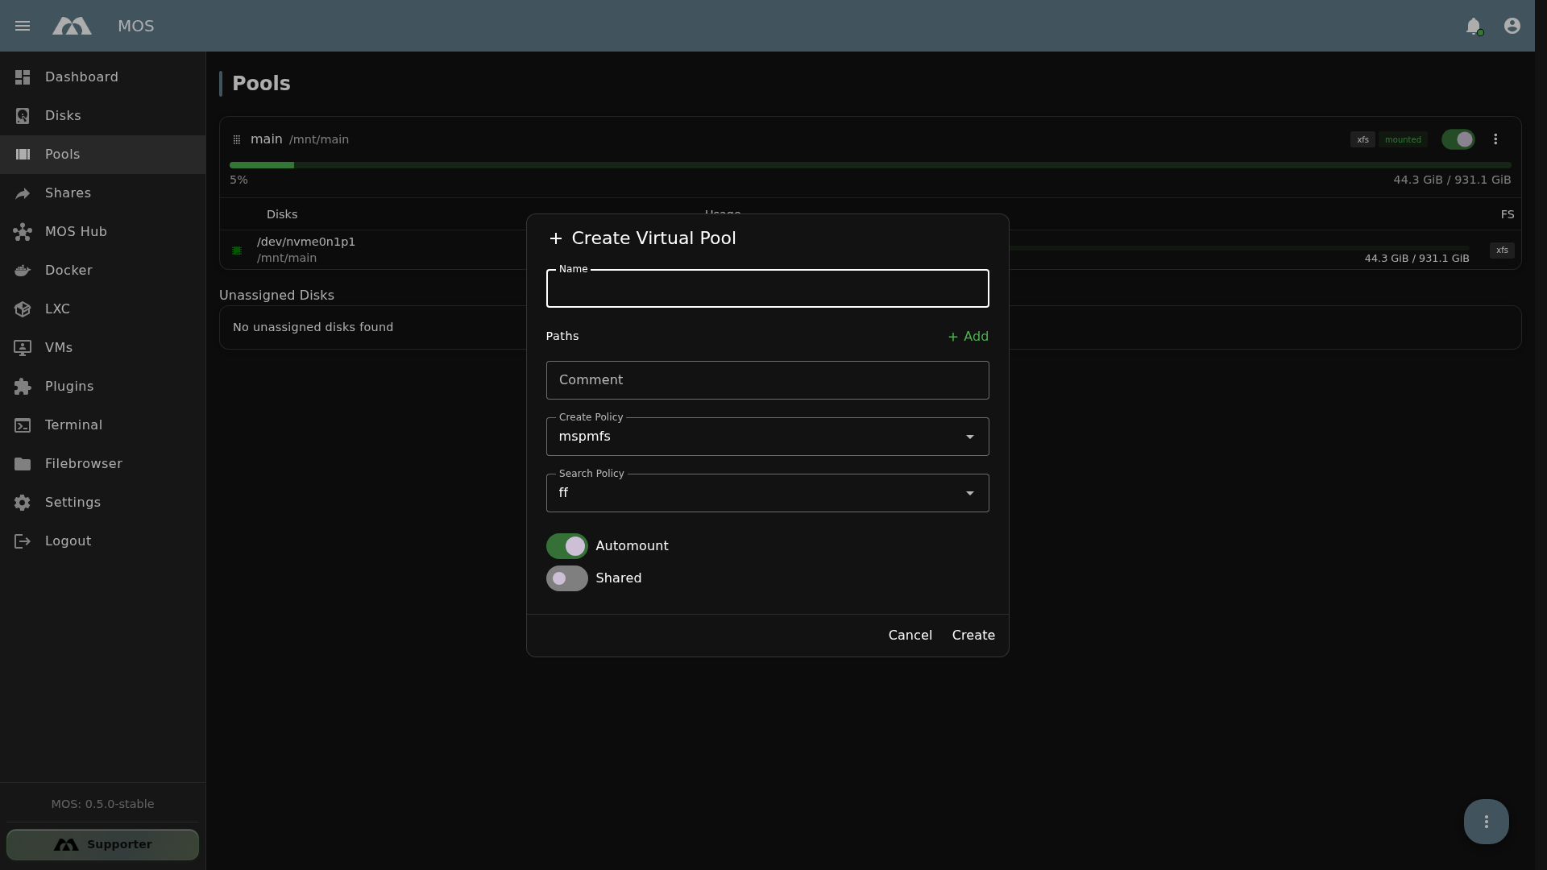Focus the Comment input field
The image size is (1547, 870).
tap(767, 380)
